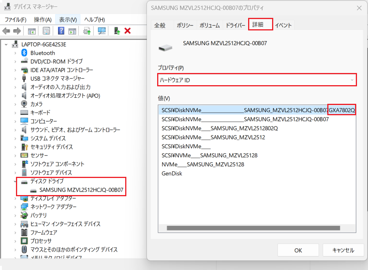Screen dimensions: 368x270
Task: Select the ディスク ドライブ tree category
Action: pos(47,181)
